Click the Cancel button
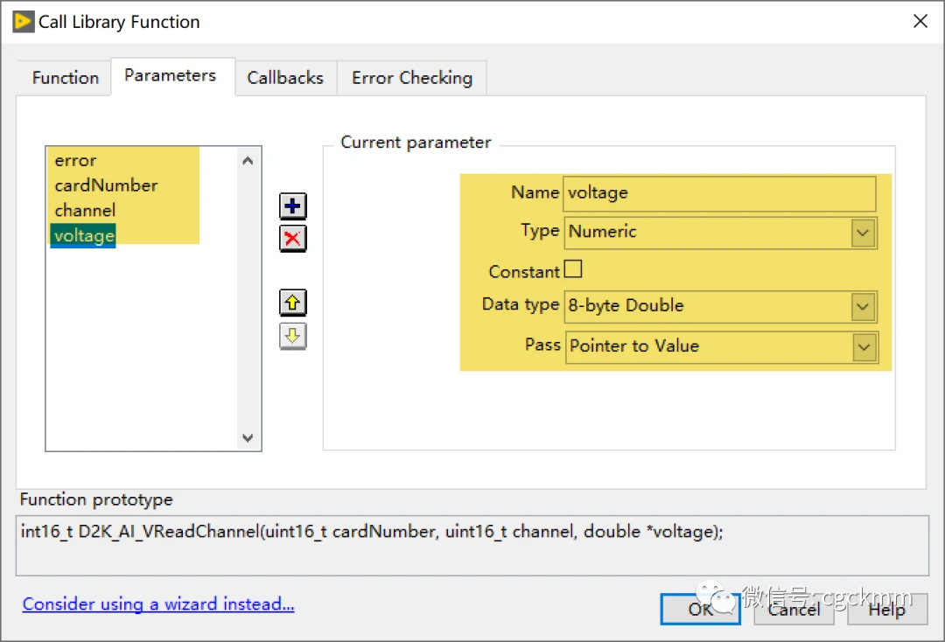This screenshot has height=642, width=945. click(794, 610)
